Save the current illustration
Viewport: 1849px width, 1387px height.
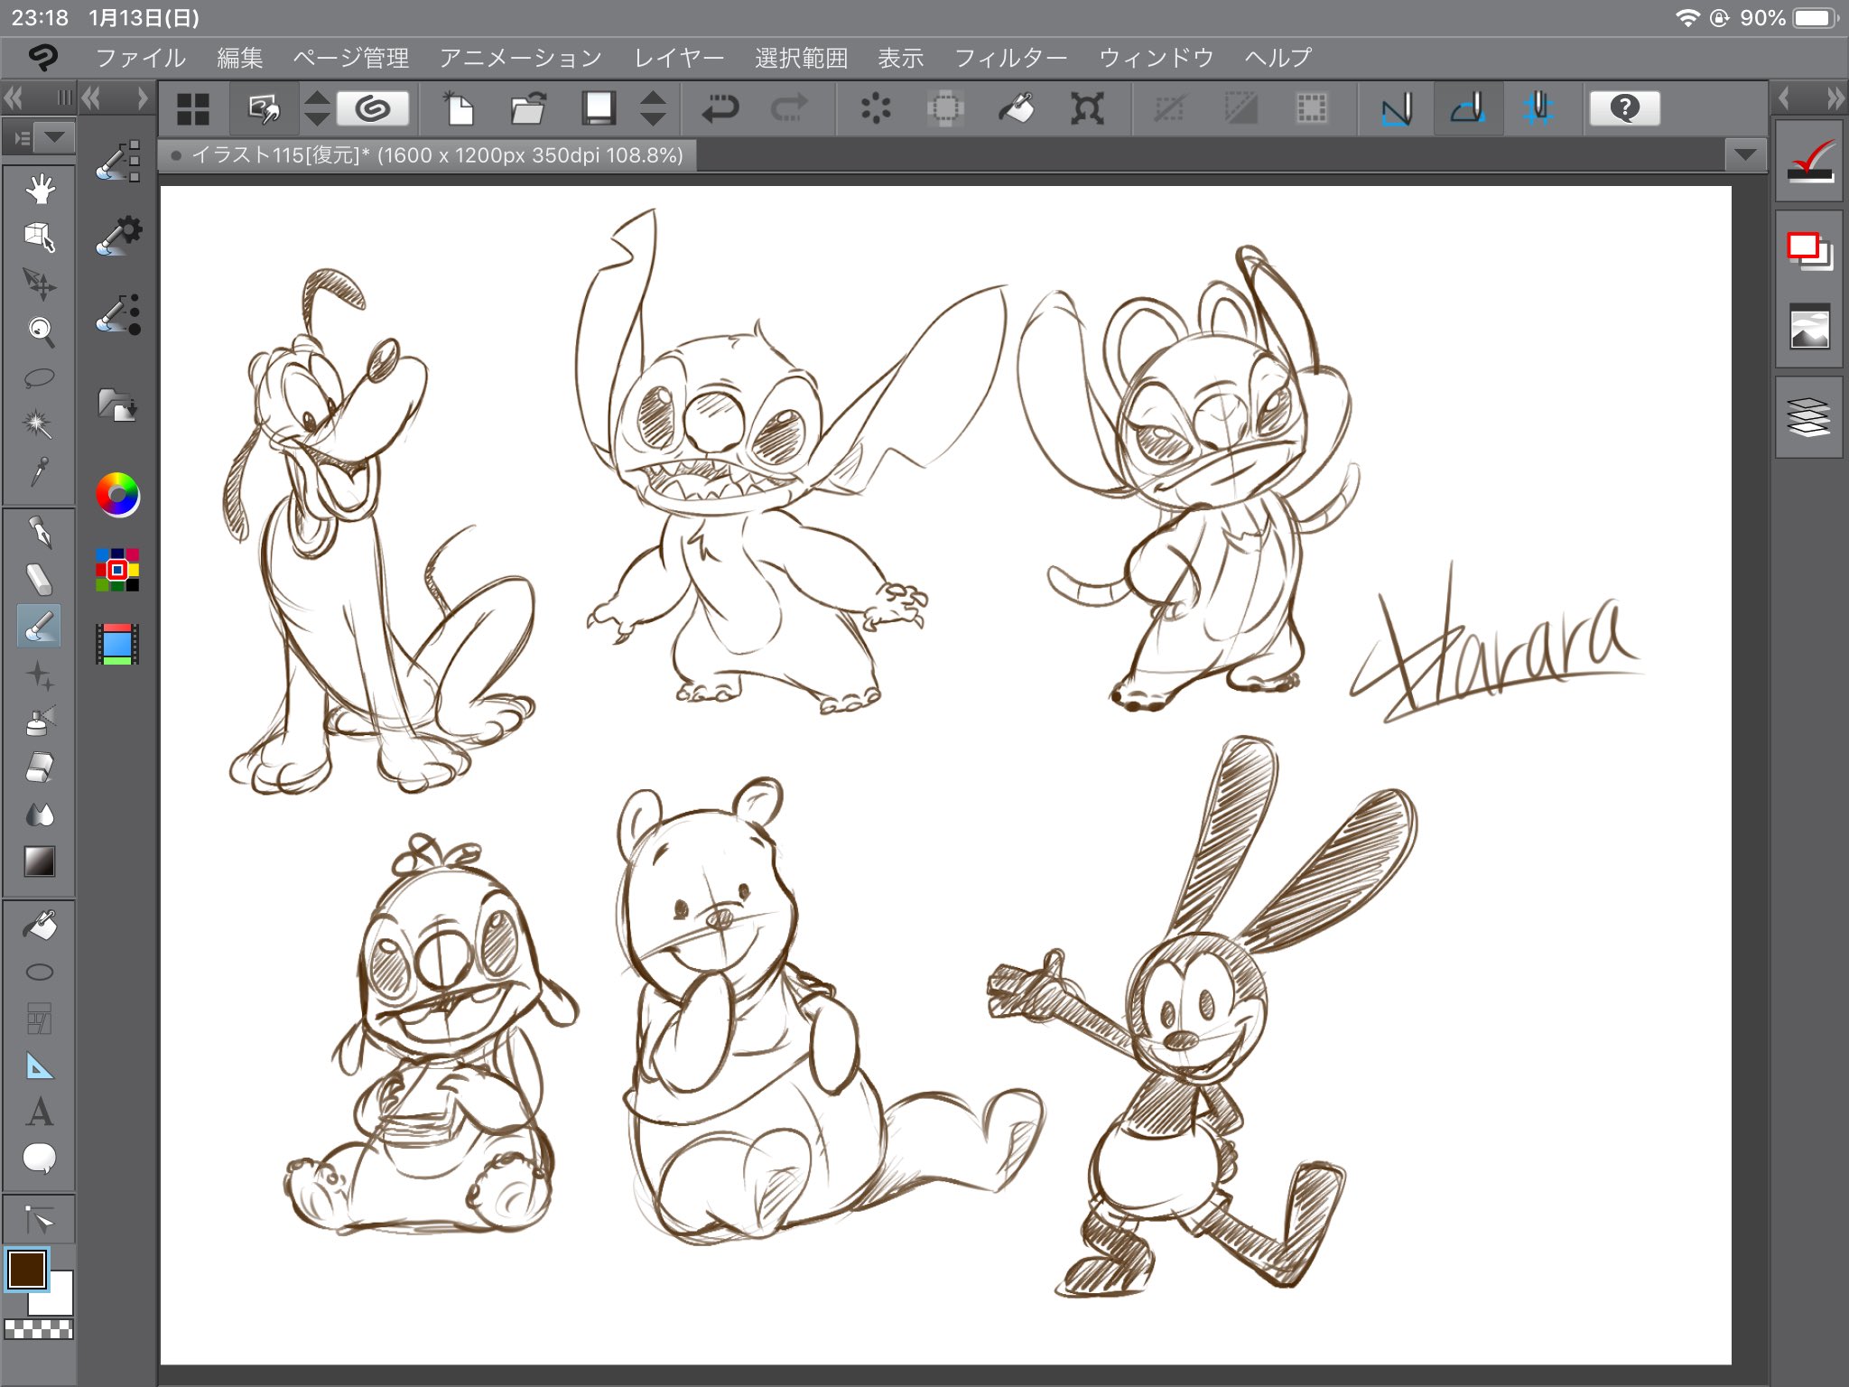pos(597,108)
